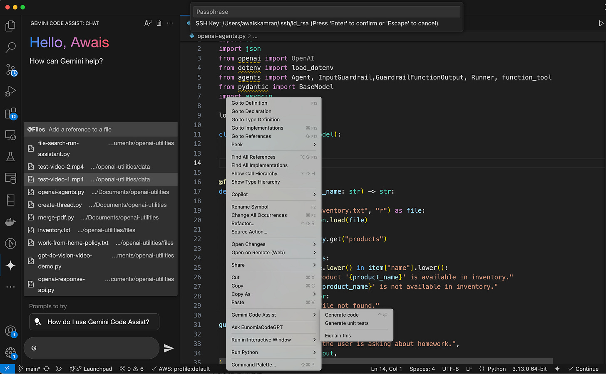
Task: Open the Source Control view
Action: click(x=10, y=70)
